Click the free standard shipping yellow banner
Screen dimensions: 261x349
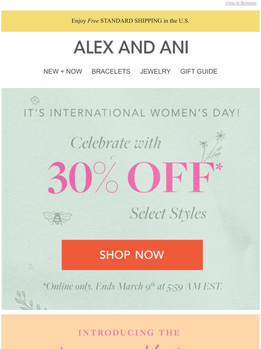pos(130,21)
